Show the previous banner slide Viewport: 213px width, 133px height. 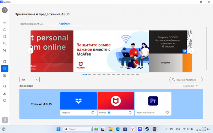pyautogui.click(x=31, y=51)
